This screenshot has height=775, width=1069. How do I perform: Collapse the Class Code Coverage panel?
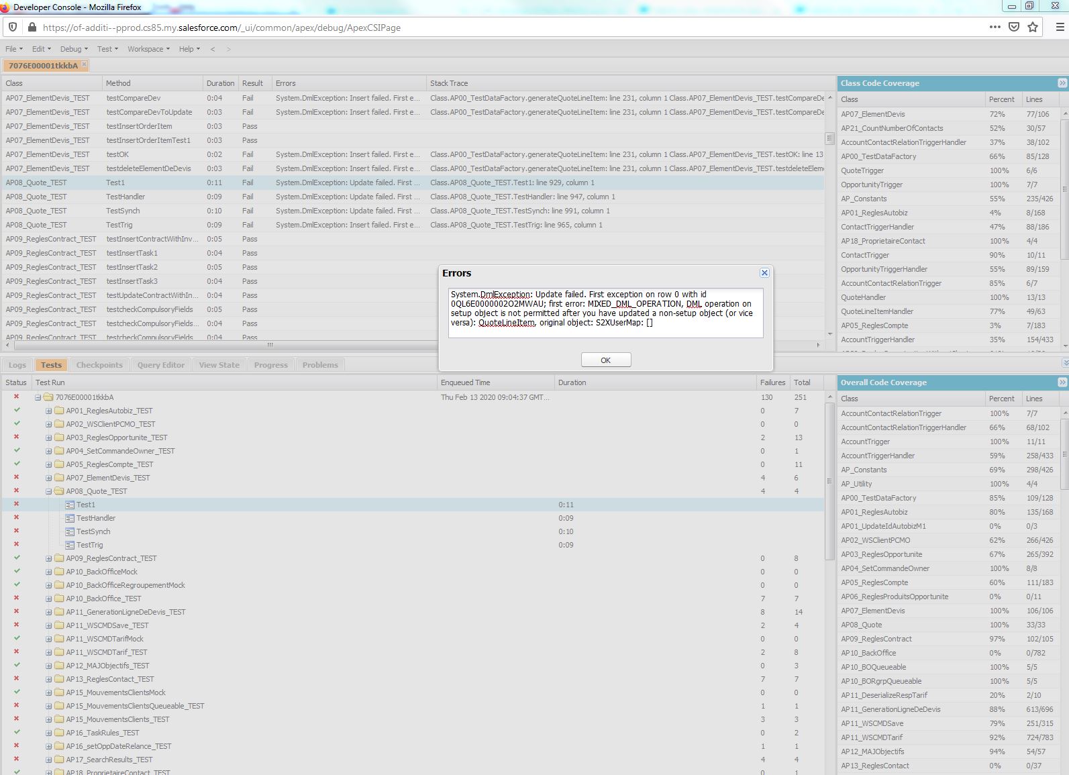(x=1062, y=83)
